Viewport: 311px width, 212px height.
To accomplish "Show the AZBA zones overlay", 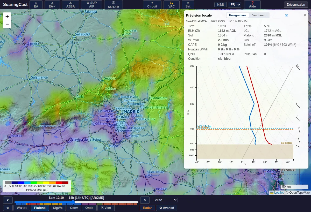I will pos(70,5).
